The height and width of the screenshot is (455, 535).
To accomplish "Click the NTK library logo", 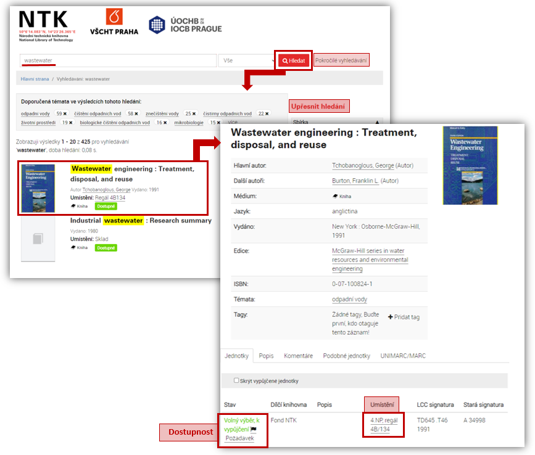I will [x=46, y=26].
